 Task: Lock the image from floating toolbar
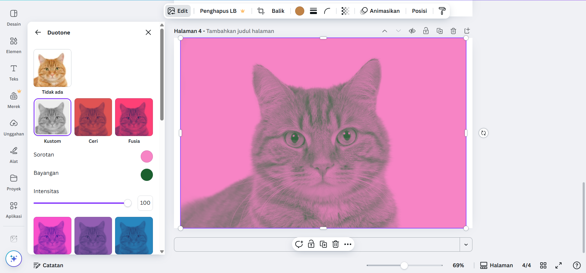pos(311,244)
